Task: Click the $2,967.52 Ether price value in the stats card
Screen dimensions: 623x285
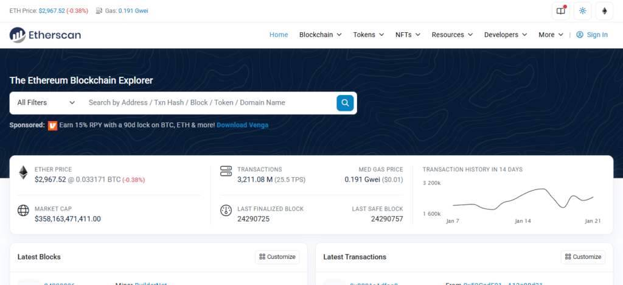Action: pyautogui.click(x=50, y=180)
